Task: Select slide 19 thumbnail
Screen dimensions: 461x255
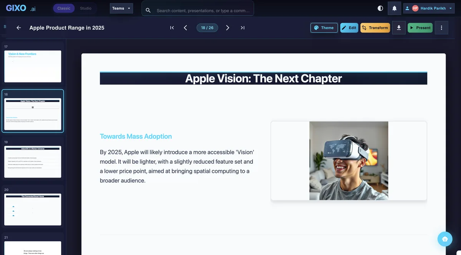Action: tap(33, 162)
